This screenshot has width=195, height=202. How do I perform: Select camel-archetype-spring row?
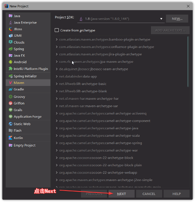pyautogui.click(x=121, y=143)
